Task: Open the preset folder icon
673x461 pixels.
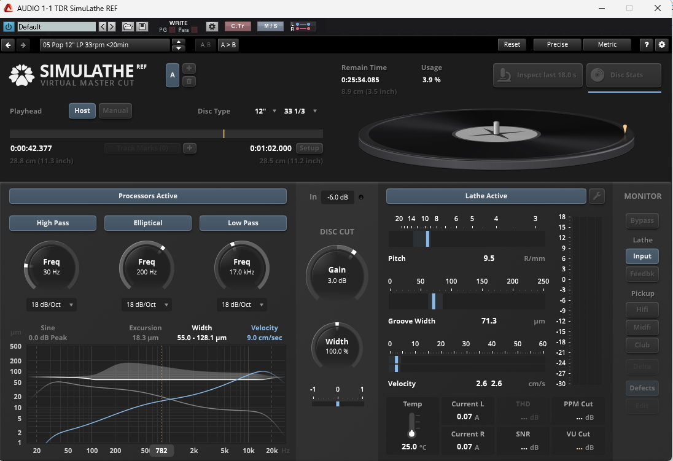Action: (x=128, y=27)
